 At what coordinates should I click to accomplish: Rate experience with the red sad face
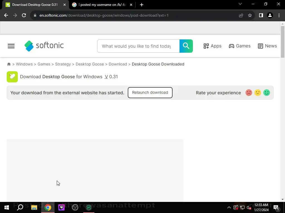[249, 93]
